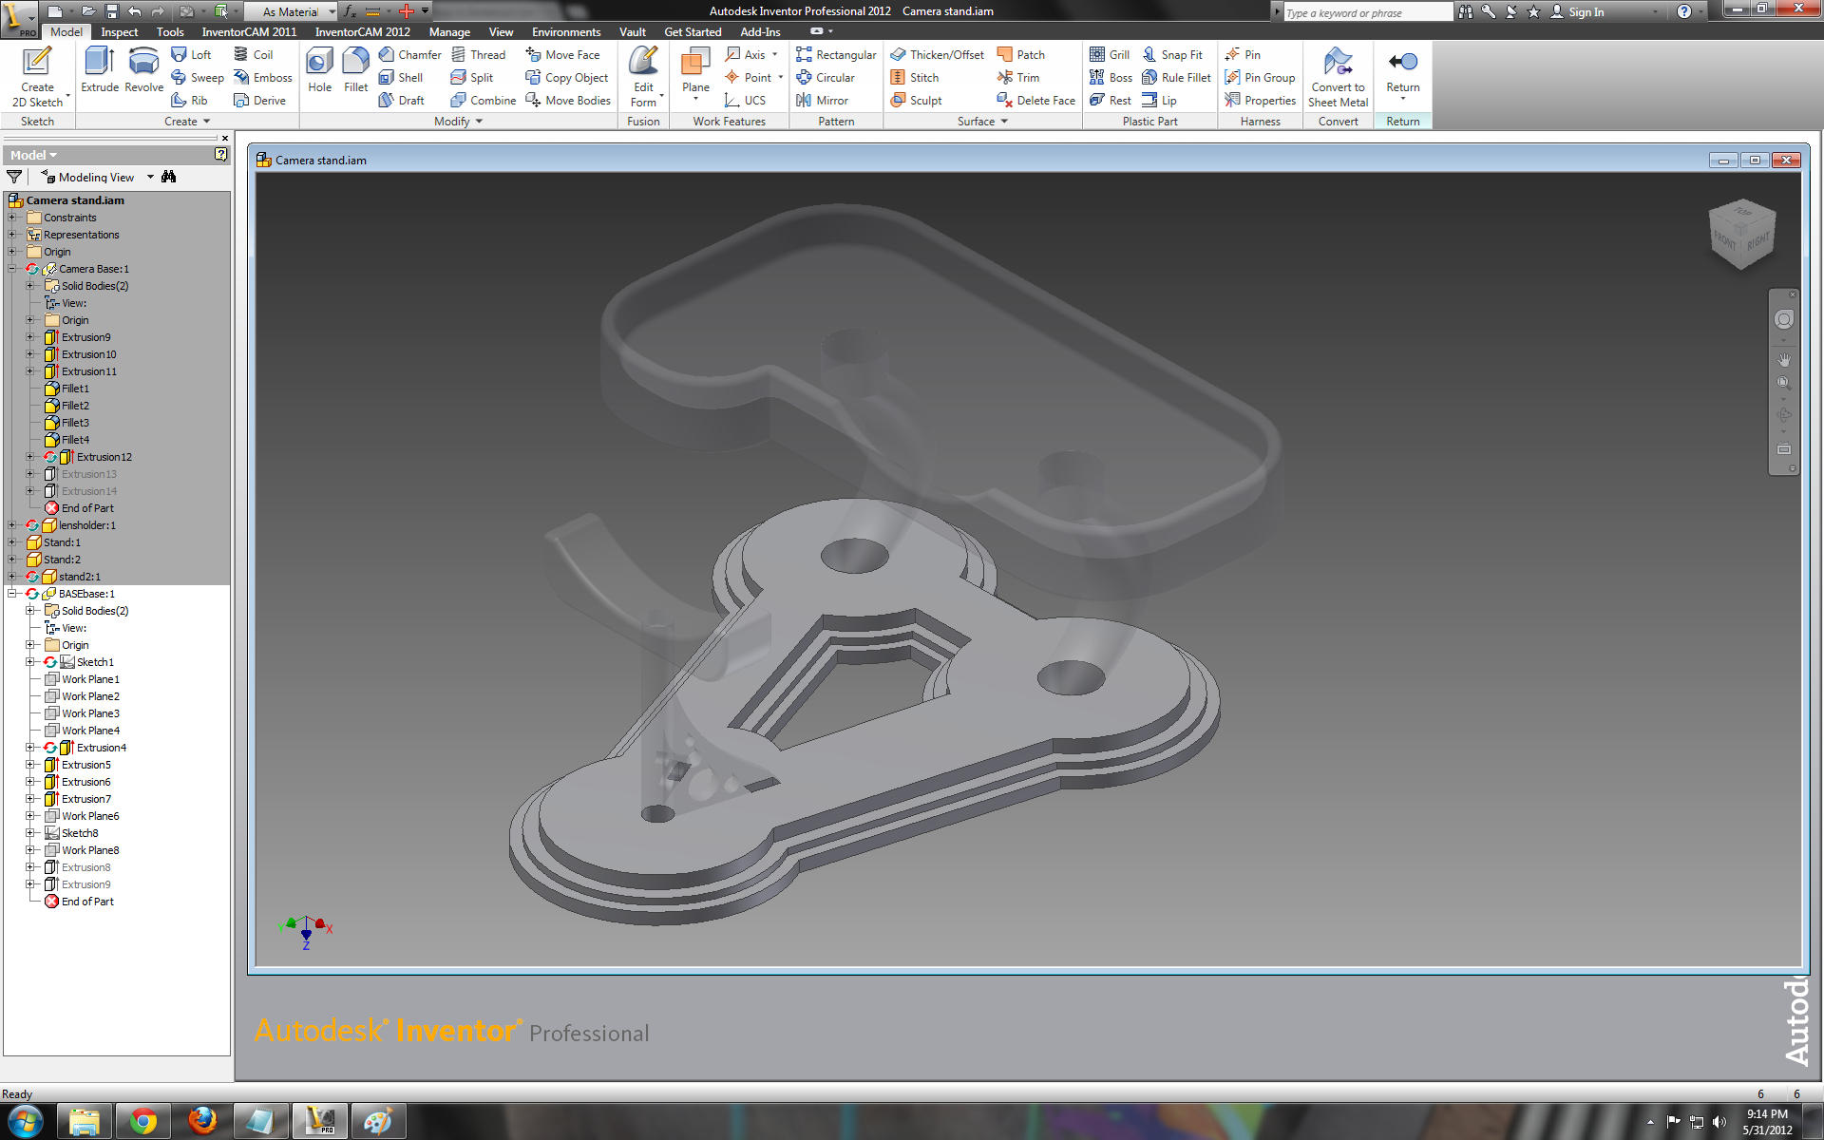Expand the lensholder:1 node
The height and width of the screenshot is (1140, 1824).
point(12,525)
